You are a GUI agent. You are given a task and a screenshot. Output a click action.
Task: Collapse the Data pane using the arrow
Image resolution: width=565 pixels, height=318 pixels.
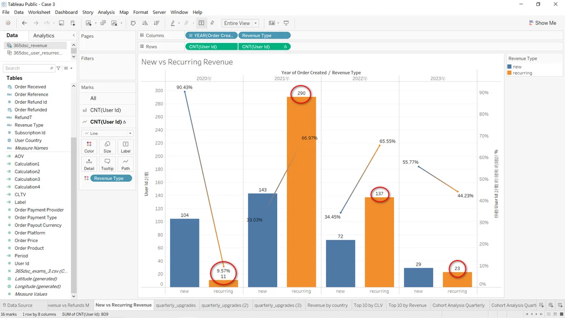(x=74, y=35)
